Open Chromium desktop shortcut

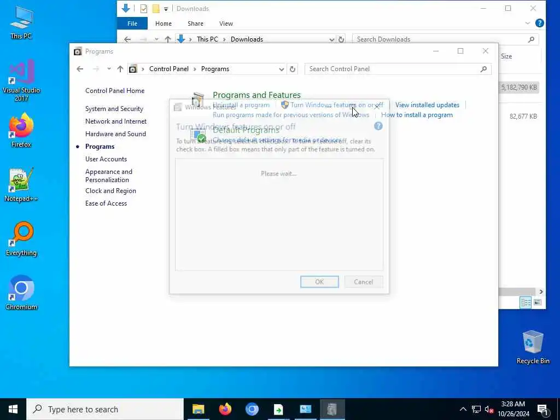[21, 293]
